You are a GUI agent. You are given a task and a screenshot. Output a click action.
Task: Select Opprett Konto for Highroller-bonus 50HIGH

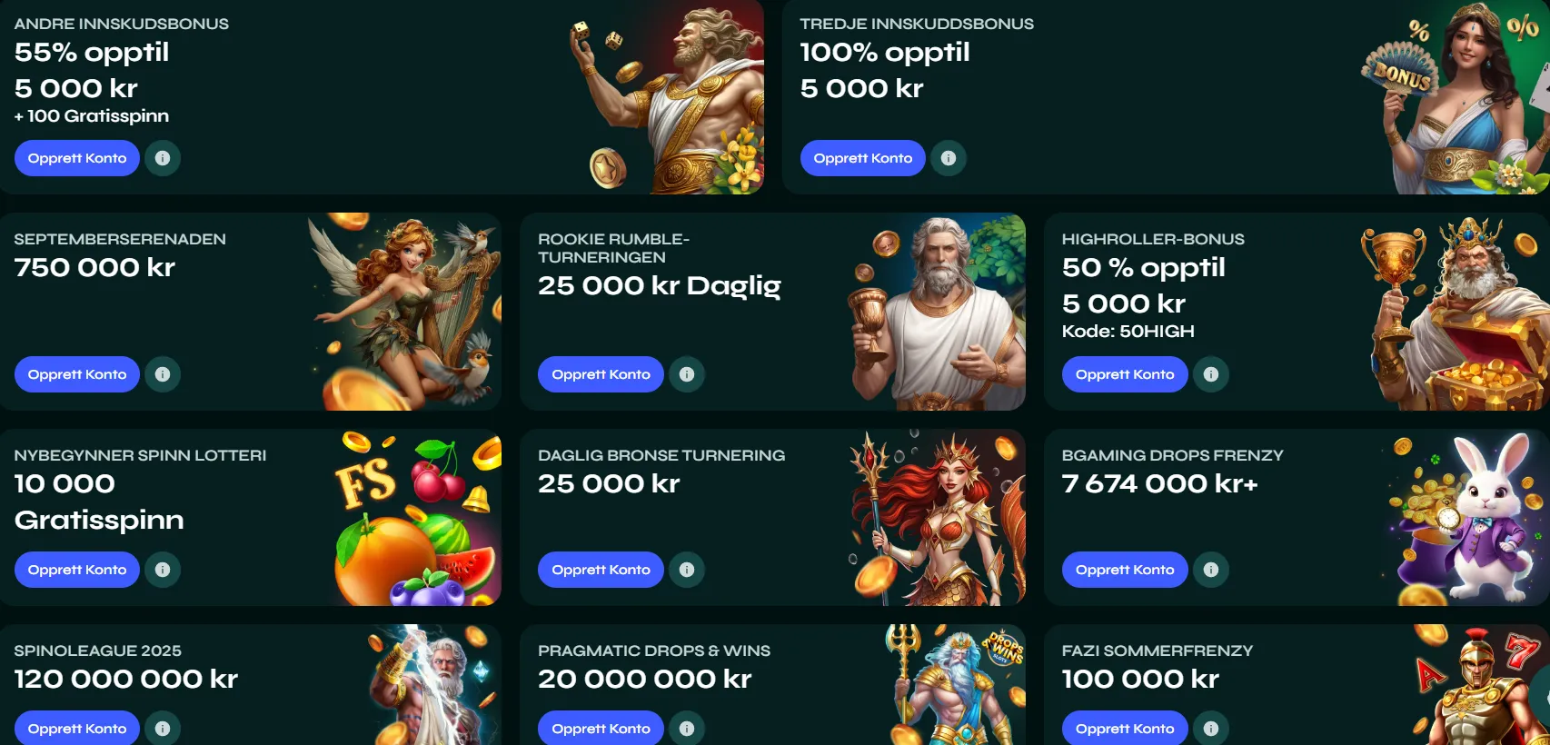tap(1125, 374)
